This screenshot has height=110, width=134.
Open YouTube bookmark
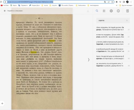[5, 5]
